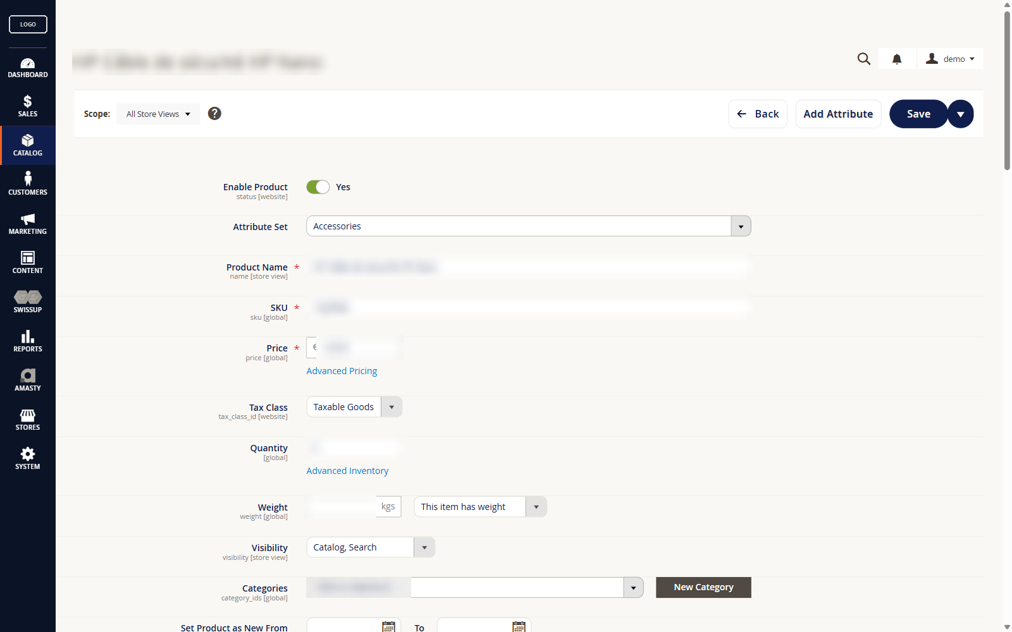Open the Marketing menu
Screen dimensions: 1012x632
[28, 224]
